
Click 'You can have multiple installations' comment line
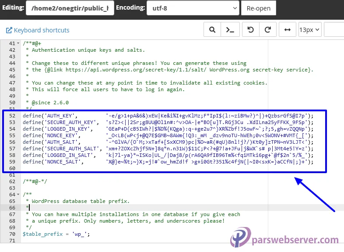point(133,214)
